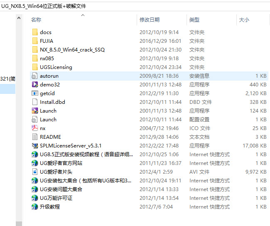Select the nx085 folder icon

coord(35,59)
